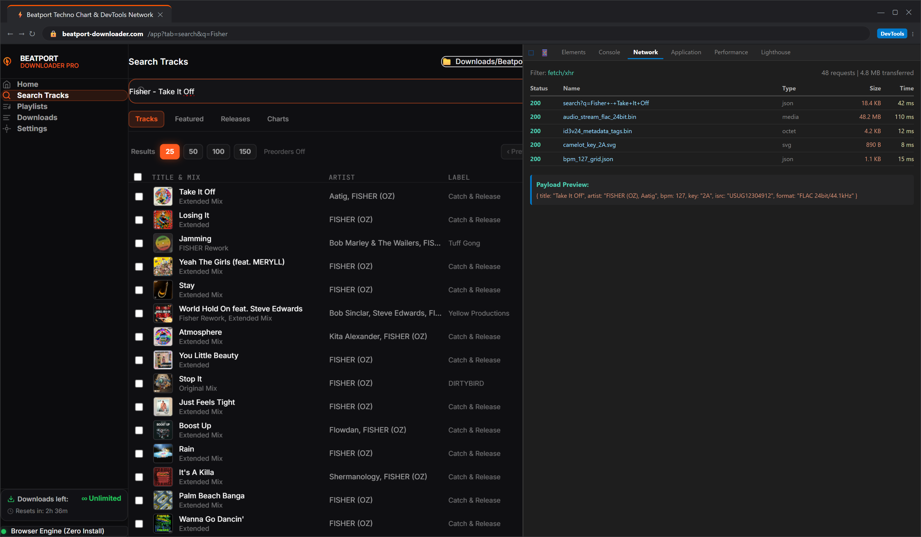Sort network requests by Size column header
Image resolution: width=921 pixels, height=537 pixels.
[875, 88]
